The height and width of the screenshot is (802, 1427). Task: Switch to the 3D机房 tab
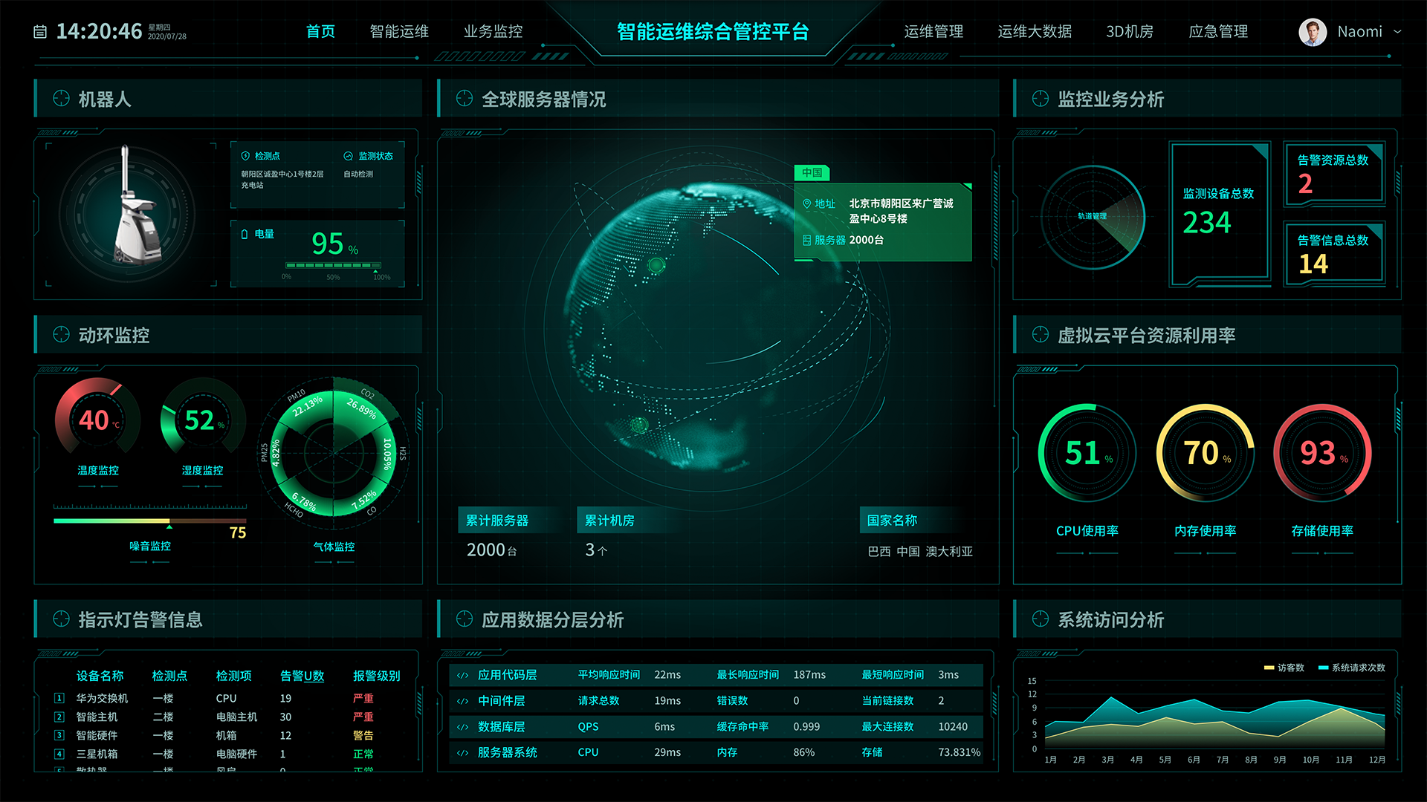pos(1128,32)
